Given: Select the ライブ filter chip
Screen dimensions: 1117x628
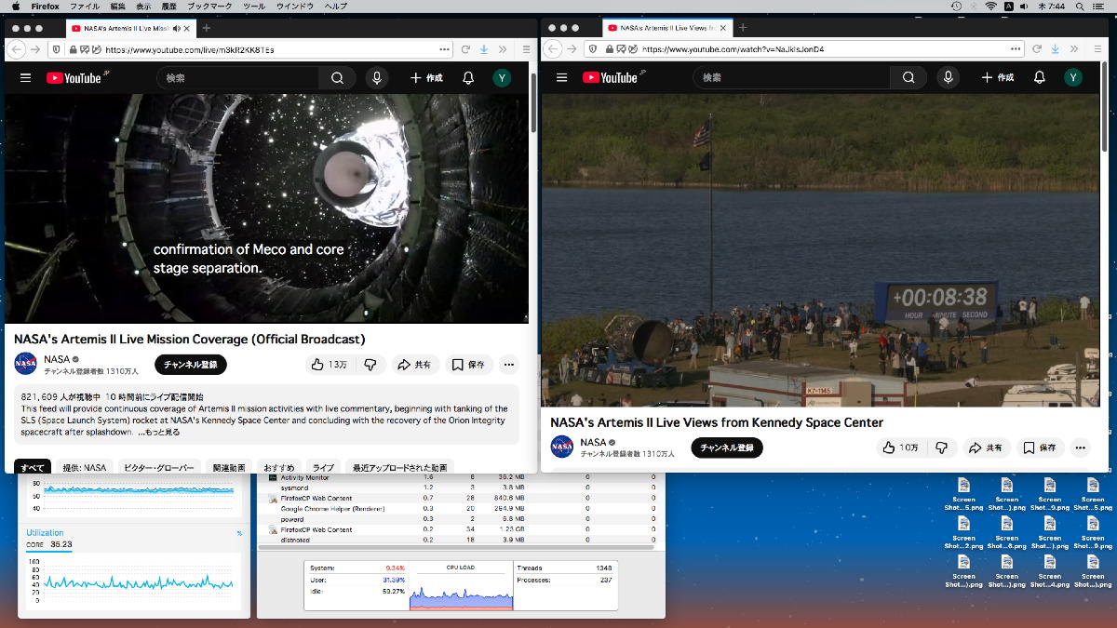Looking at the screenshot, I should [322, 467].
